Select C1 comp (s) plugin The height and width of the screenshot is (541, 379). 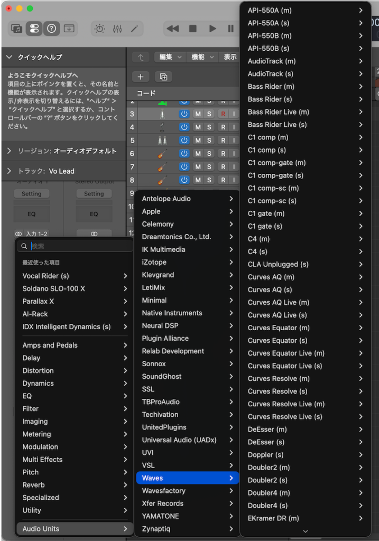(x=305, y=150)
